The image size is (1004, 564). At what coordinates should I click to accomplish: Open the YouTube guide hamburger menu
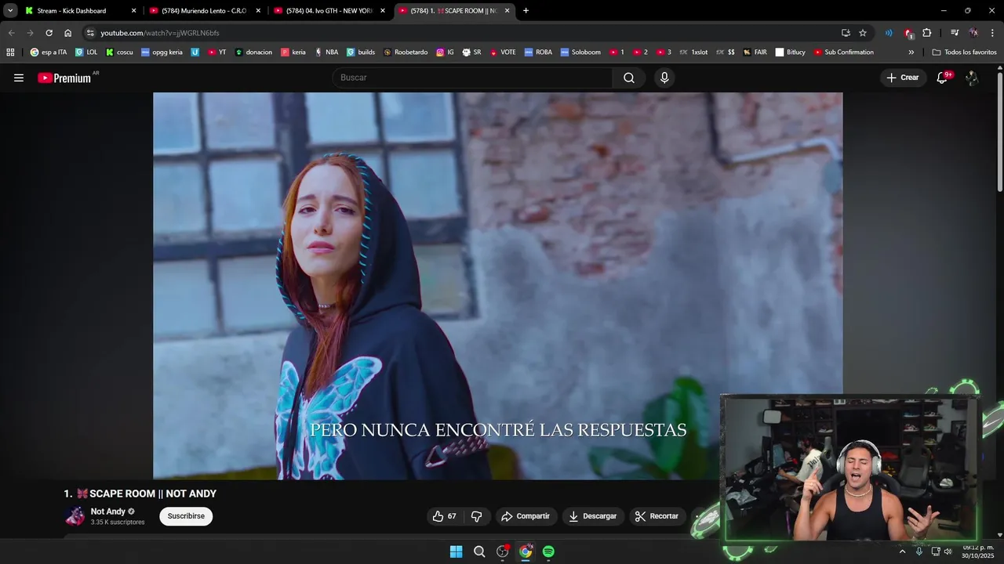(x=19, y=78)
